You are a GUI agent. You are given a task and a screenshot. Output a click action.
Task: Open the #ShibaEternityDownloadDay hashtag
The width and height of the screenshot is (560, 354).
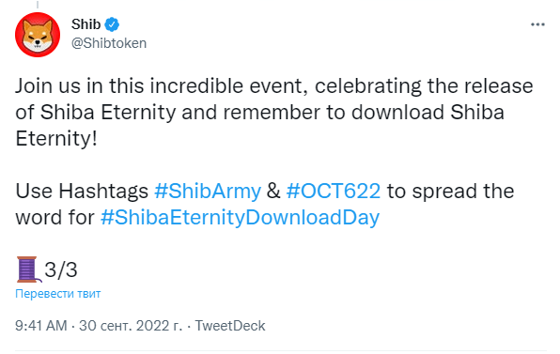point(240,217)
